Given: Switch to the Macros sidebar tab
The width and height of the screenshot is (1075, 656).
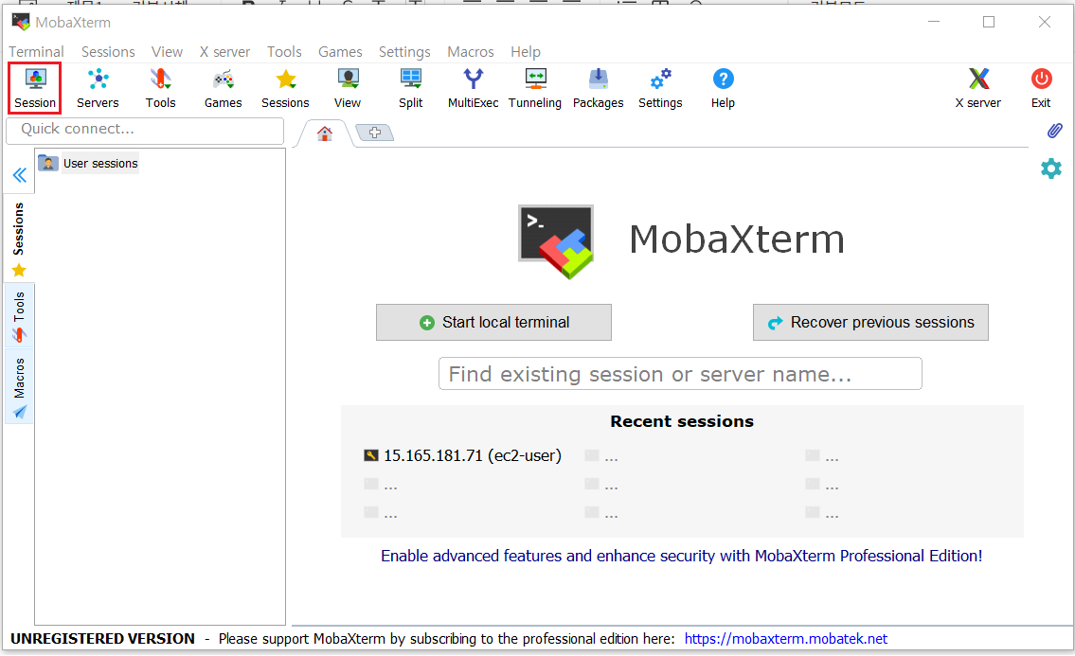Looking at the screenshot, I should pos(19,387).
